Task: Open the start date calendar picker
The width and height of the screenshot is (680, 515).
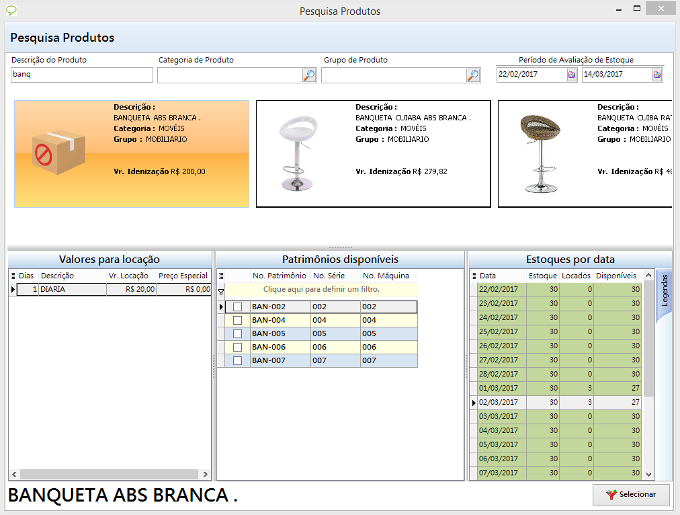Action: tap(572, 75)
